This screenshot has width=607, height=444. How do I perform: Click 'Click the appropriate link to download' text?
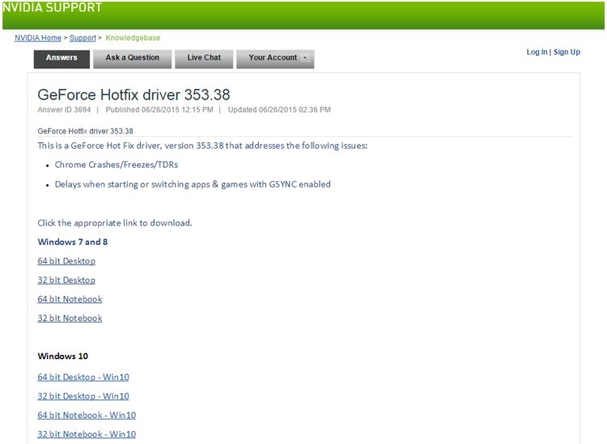115,223
